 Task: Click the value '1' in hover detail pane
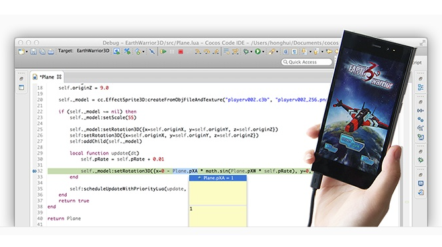click(x=191, y=209)
